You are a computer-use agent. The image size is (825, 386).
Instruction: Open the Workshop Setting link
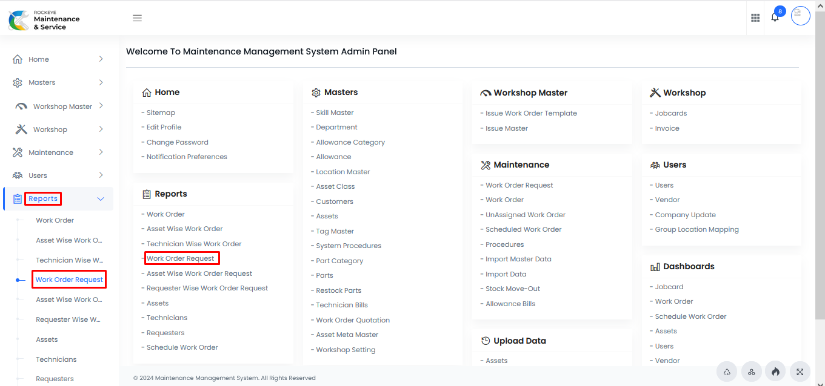346,350
